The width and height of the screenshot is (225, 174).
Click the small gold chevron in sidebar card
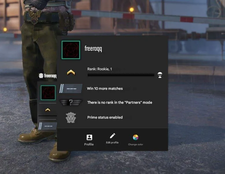click(48, 110)
